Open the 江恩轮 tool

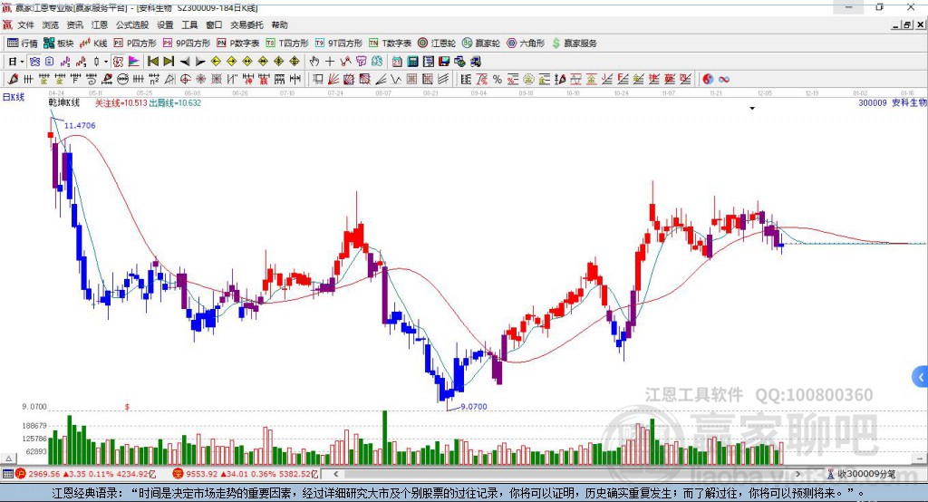click(x=437, y=43)
